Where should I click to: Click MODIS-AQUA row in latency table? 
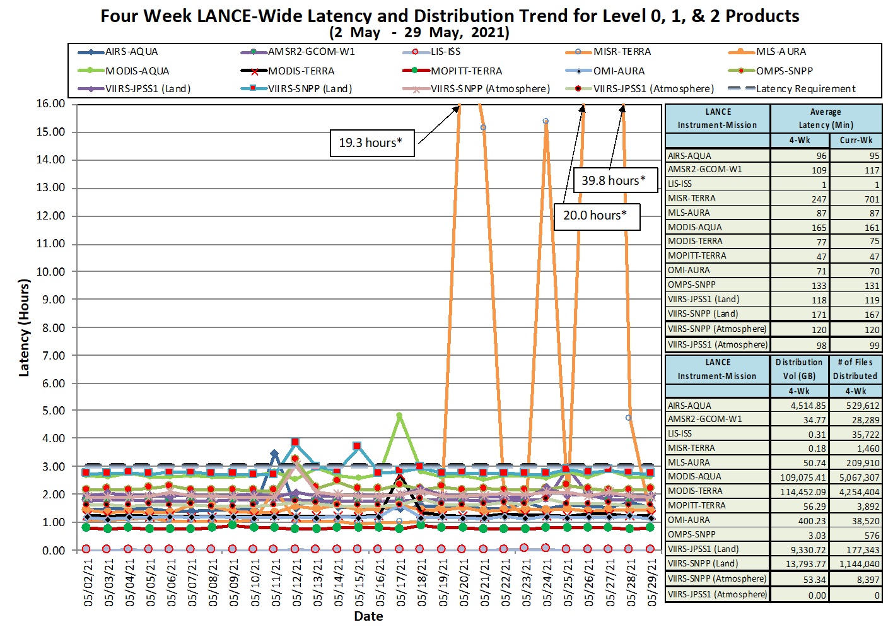click(x=774, y=228)
